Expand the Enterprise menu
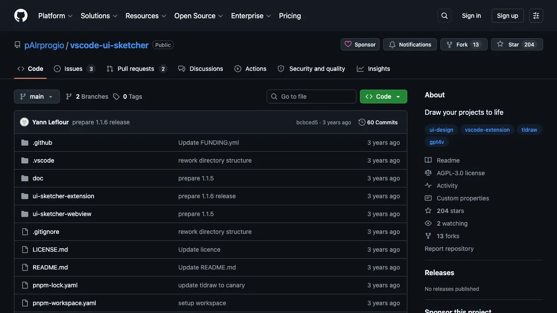557x313 pixels. (x=251, y=16)
